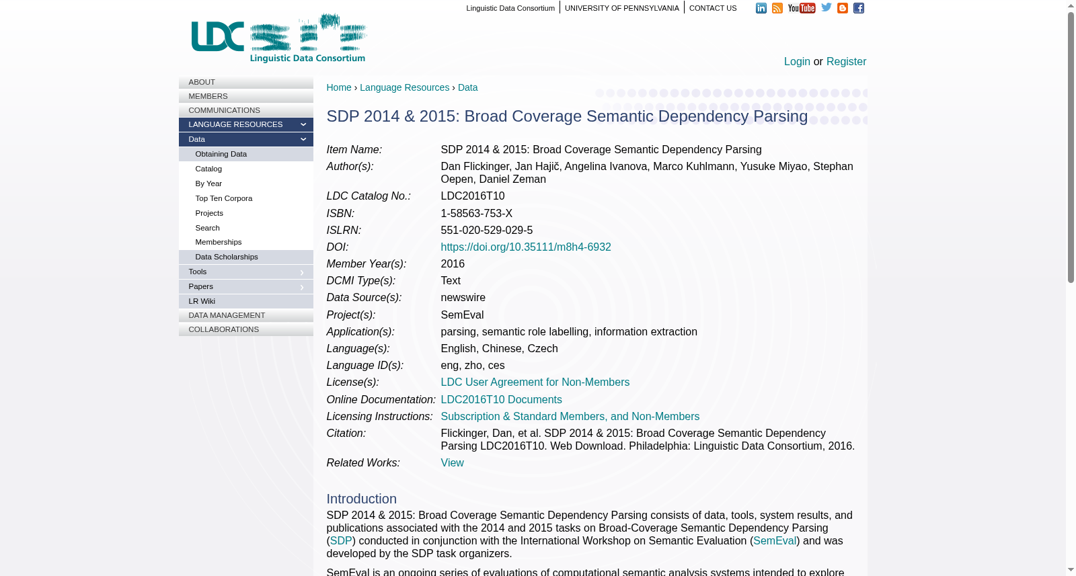Click the scrollbar down arrow
Image resolution: width=1076 pixels, height=576 pixels.
coord(1071,571)
